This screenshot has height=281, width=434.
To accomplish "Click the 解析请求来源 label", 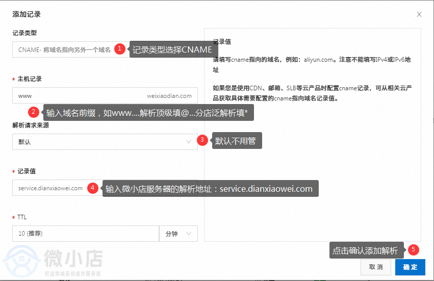I will click(x=31, y=125).
